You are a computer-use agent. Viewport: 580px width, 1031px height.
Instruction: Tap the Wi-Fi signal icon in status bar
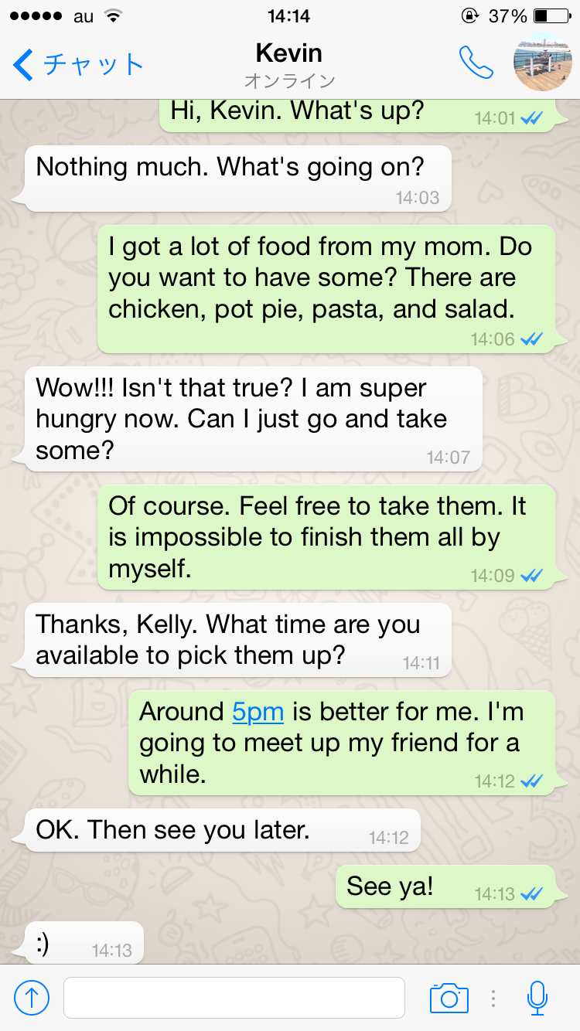114,15
